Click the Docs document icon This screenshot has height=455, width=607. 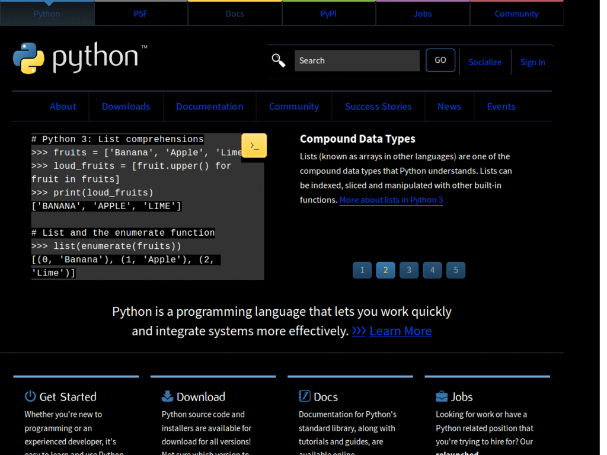[304, 396]
